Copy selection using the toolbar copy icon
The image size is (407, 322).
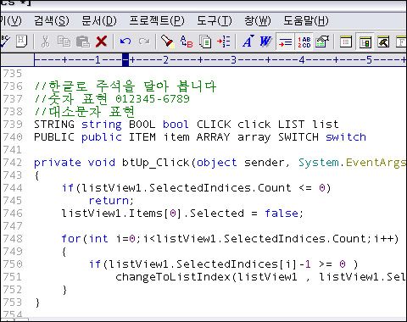click(64, 42)
